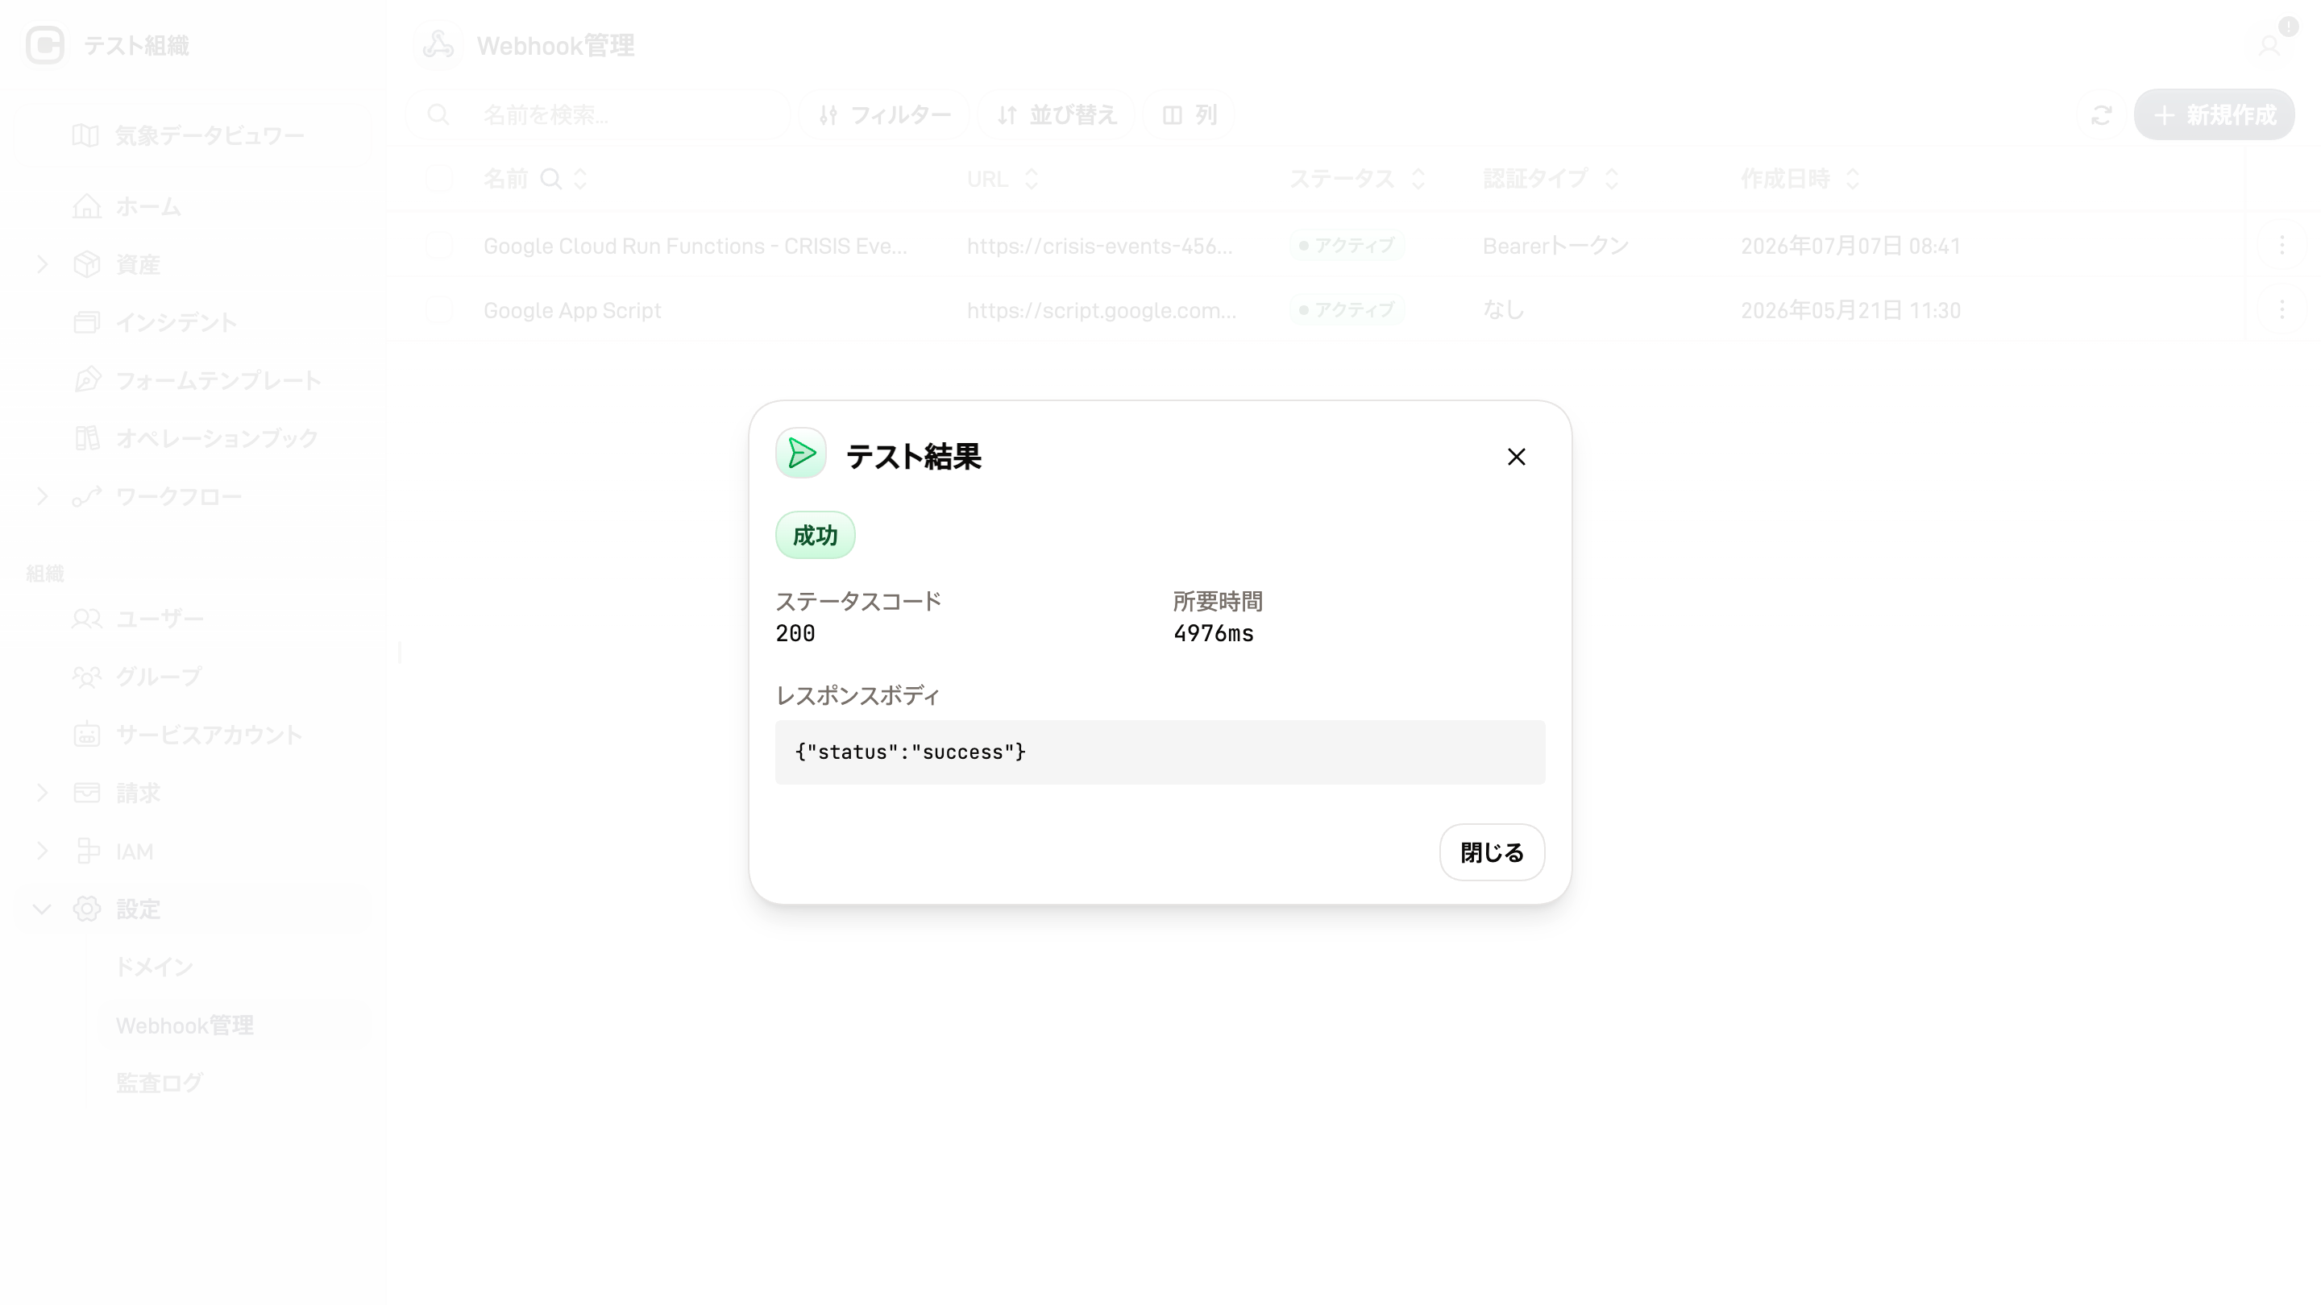Click the green send icon in dialog
The width and height of the screenshot is (2321, 1305).
(801, 453)
